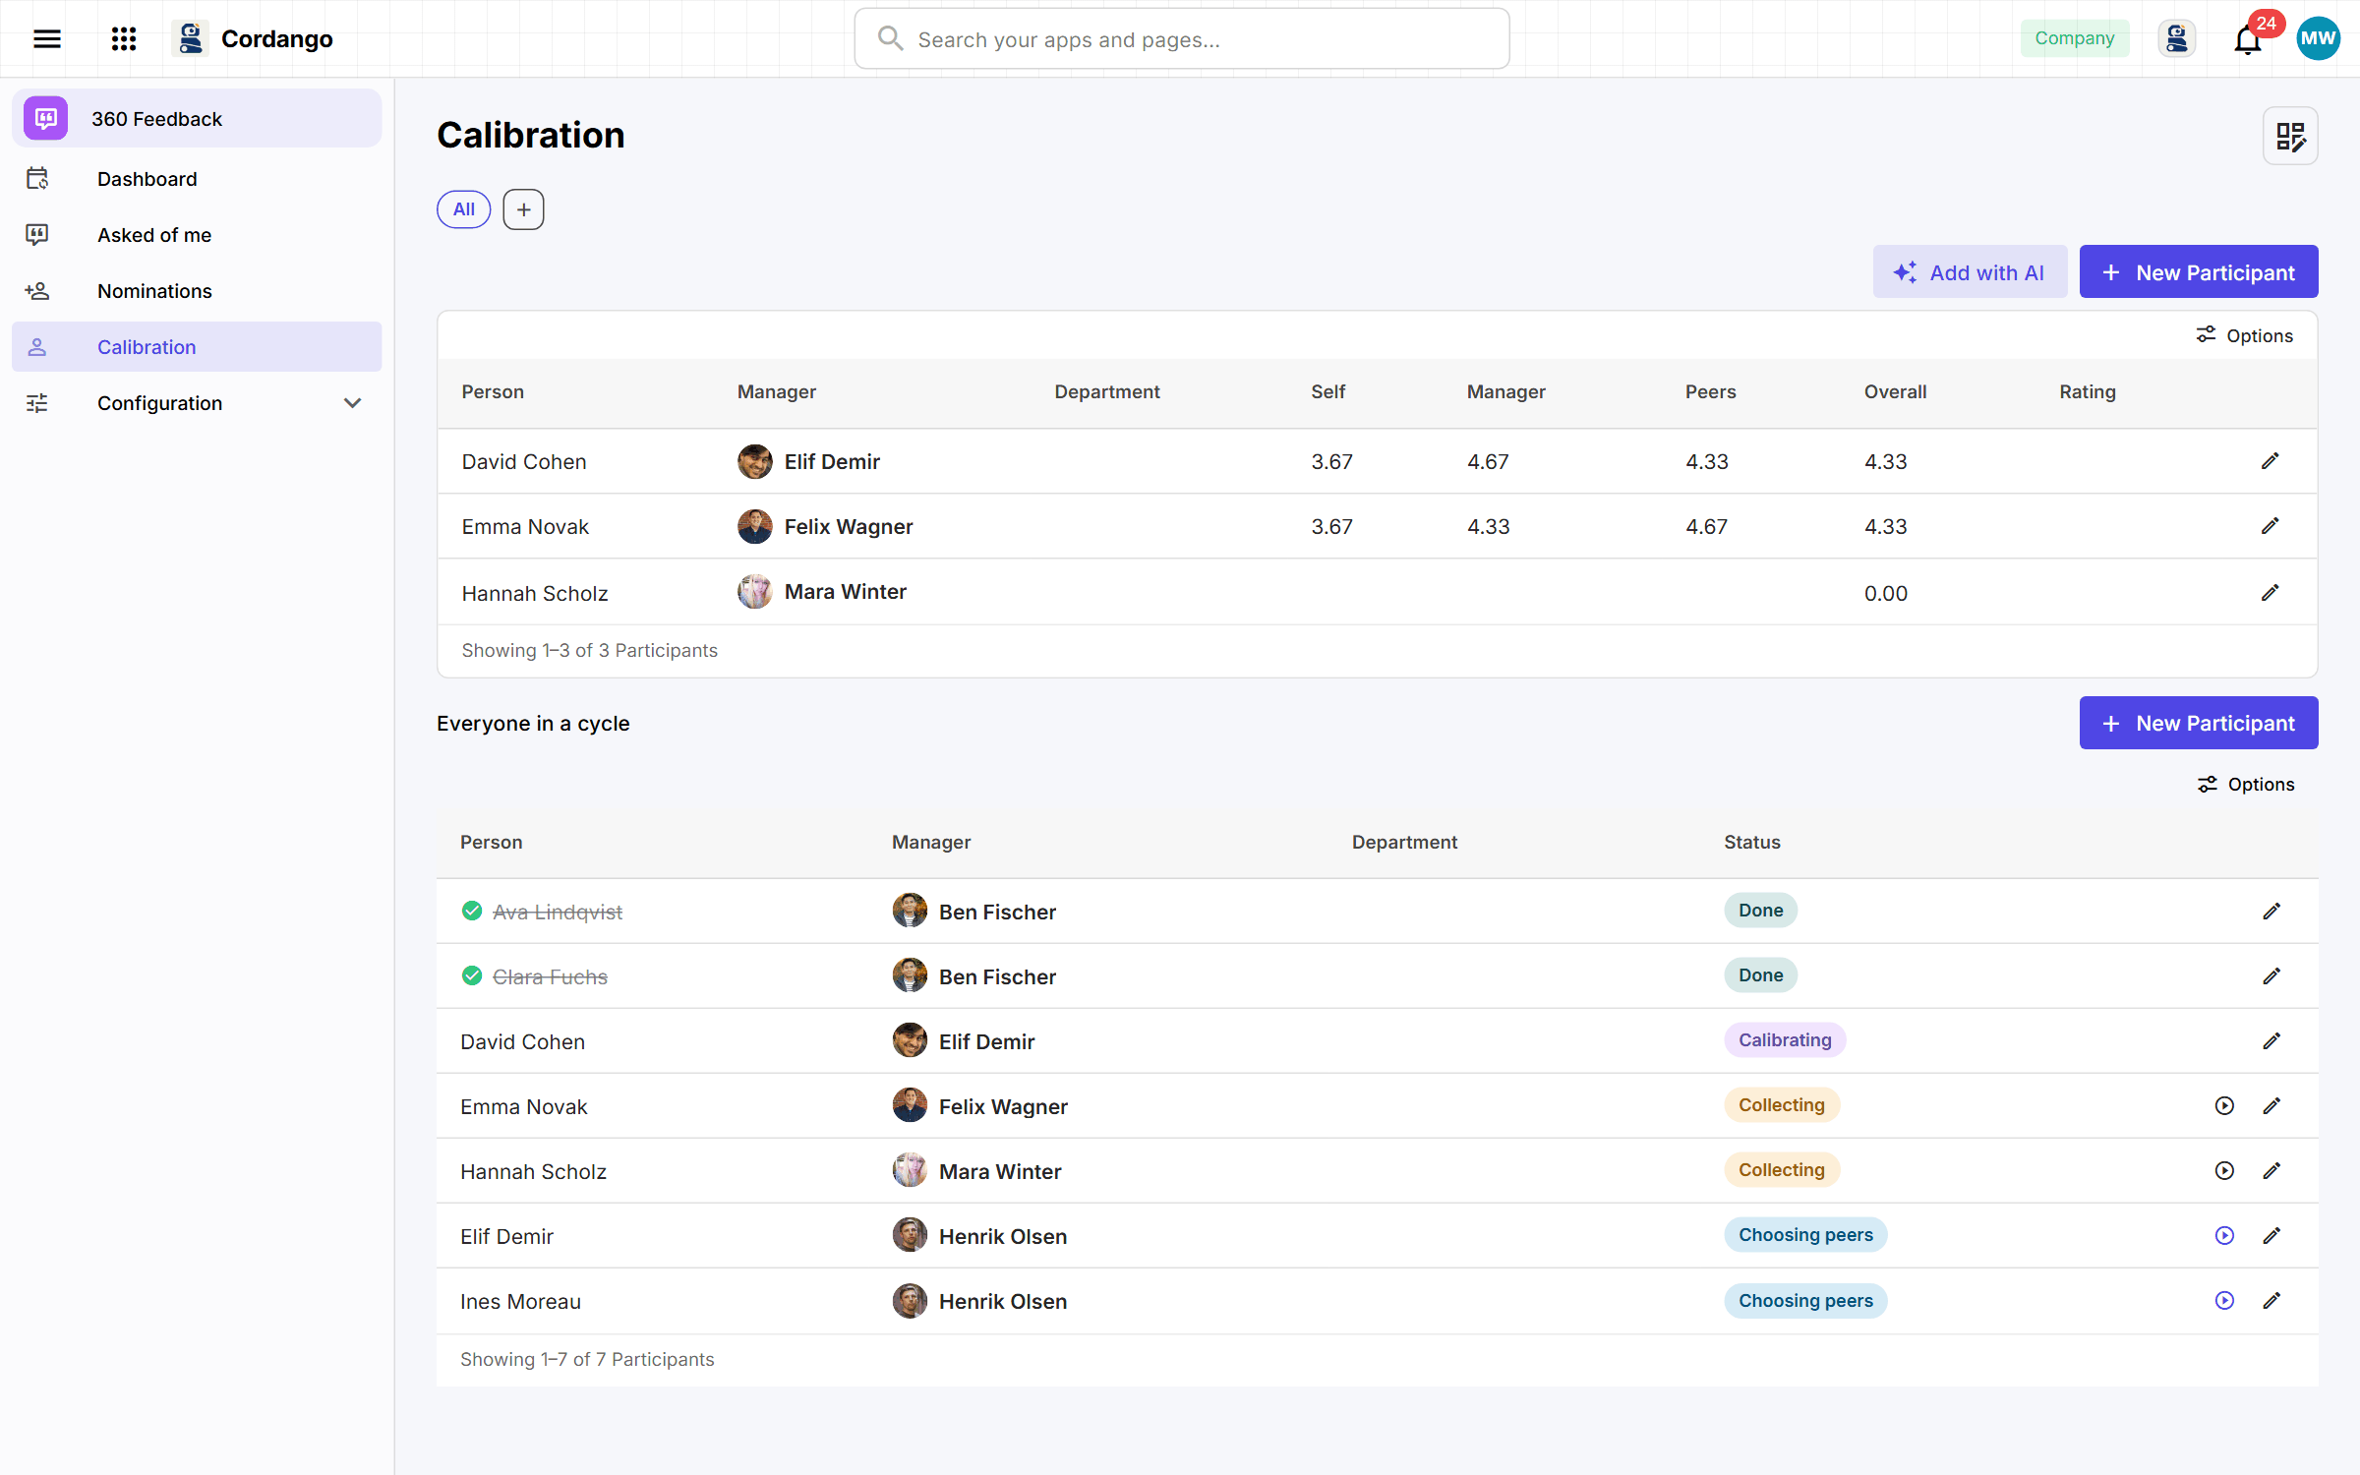
Task: Select the All filter chip
Action: click(x=464, y=209)
